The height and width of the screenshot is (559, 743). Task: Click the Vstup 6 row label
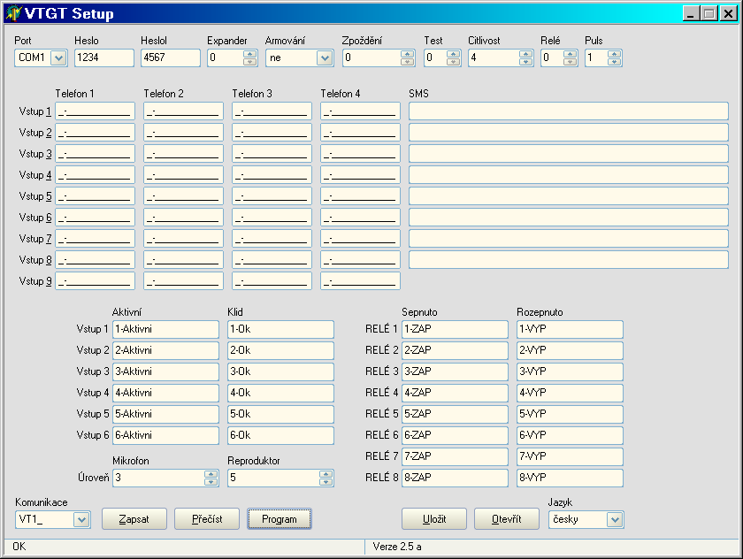coord(35,218)
